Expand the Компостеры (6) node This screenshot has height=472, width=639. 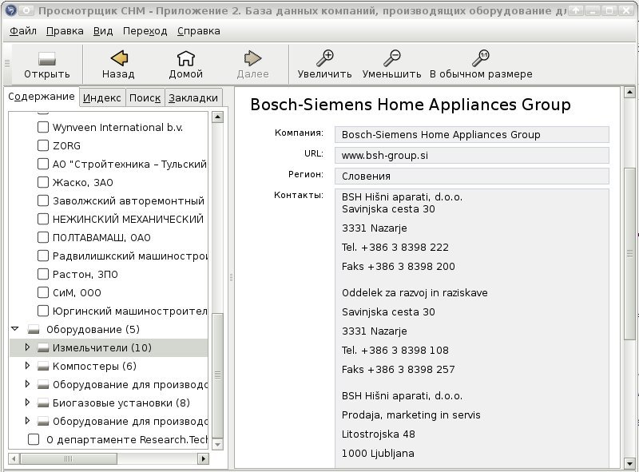pos(27,366)
